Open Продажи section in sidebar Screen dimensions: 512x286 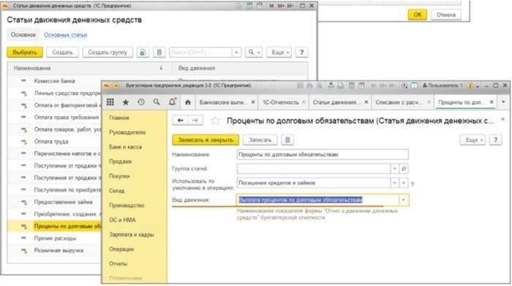point(121,161)
